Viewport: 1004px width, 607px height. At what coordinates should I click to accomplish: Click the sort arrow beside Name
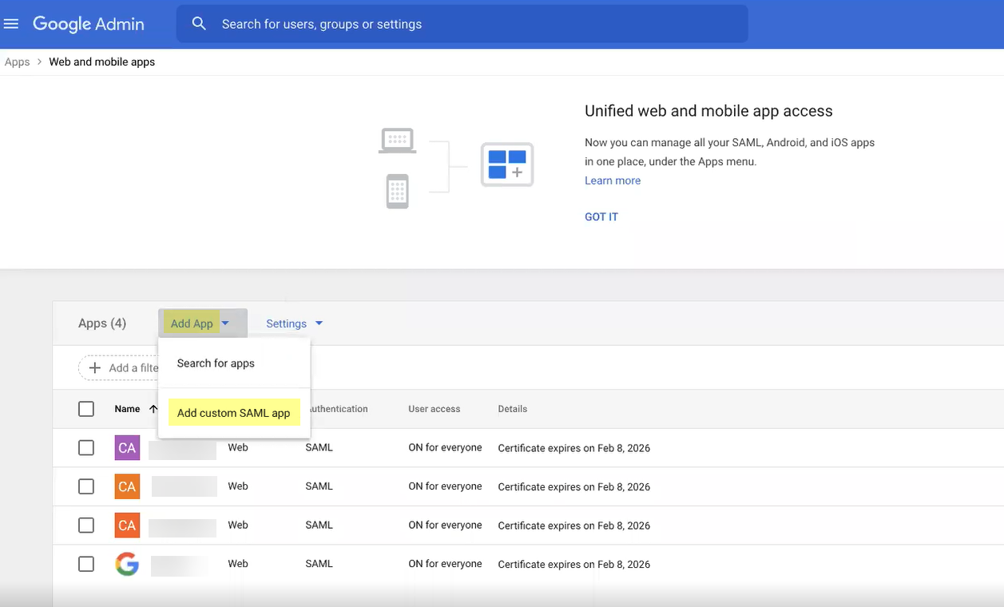(153, 409)
